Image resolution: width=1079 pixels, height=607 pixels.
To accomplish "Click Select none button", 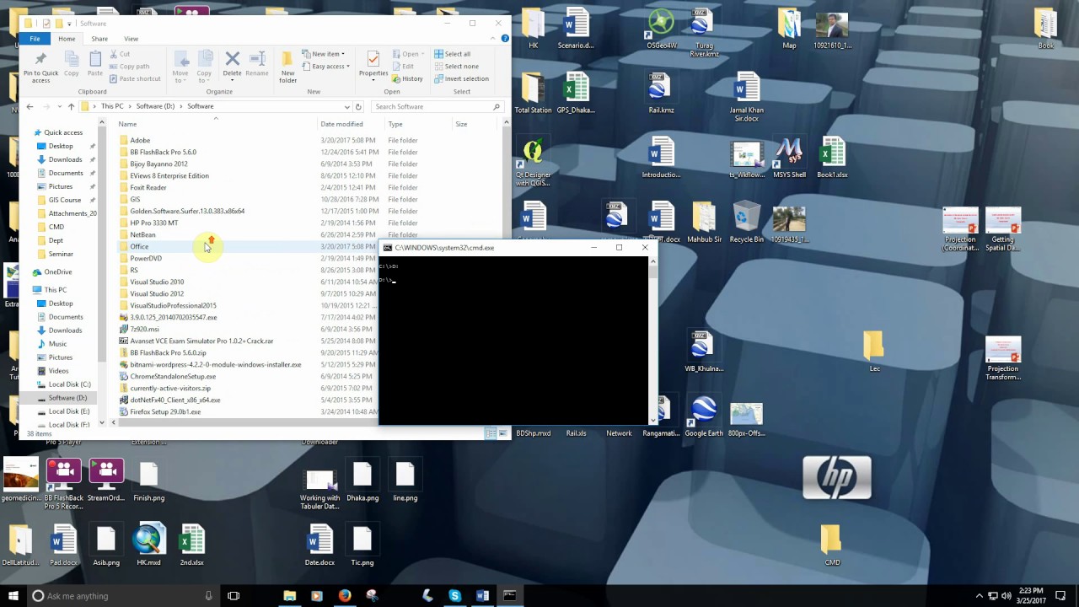I will [x=455, y=67].
